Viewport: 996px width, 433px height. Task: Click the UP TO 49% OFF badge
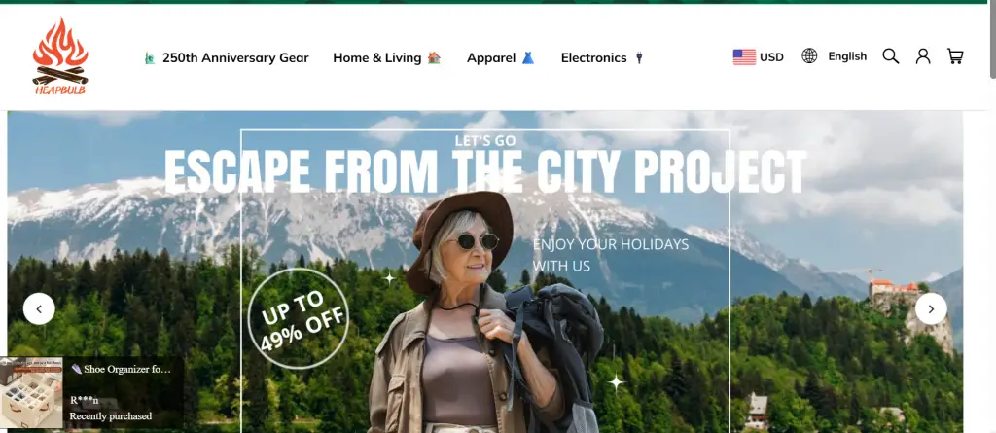pos(299,318)
